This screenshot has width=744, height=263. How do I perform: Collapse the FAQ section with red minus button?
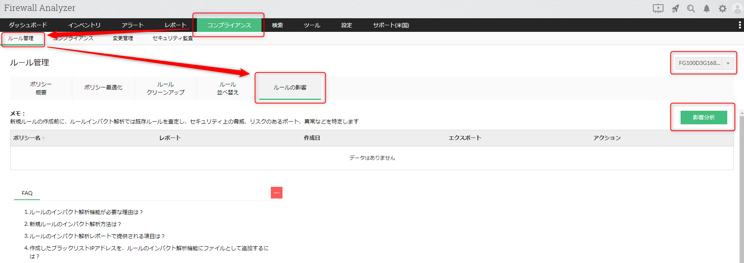(277, 193)
